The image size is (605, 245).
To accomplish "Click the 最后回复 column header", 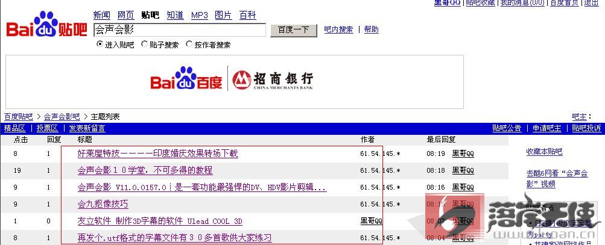I will point(441,140).
